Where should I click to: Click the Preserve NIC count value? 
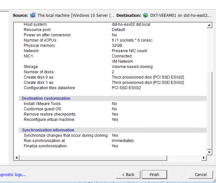coord(129,51)
